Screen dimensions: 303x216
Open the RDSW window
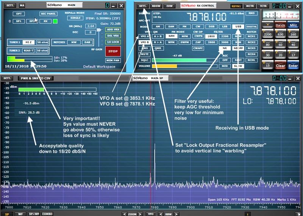coord(156,6)
